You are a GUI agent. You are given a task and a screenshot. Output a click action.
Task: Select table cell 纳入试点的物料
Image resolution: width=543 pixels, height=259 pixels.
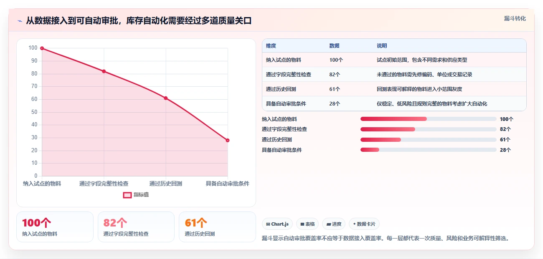point(284,60)
